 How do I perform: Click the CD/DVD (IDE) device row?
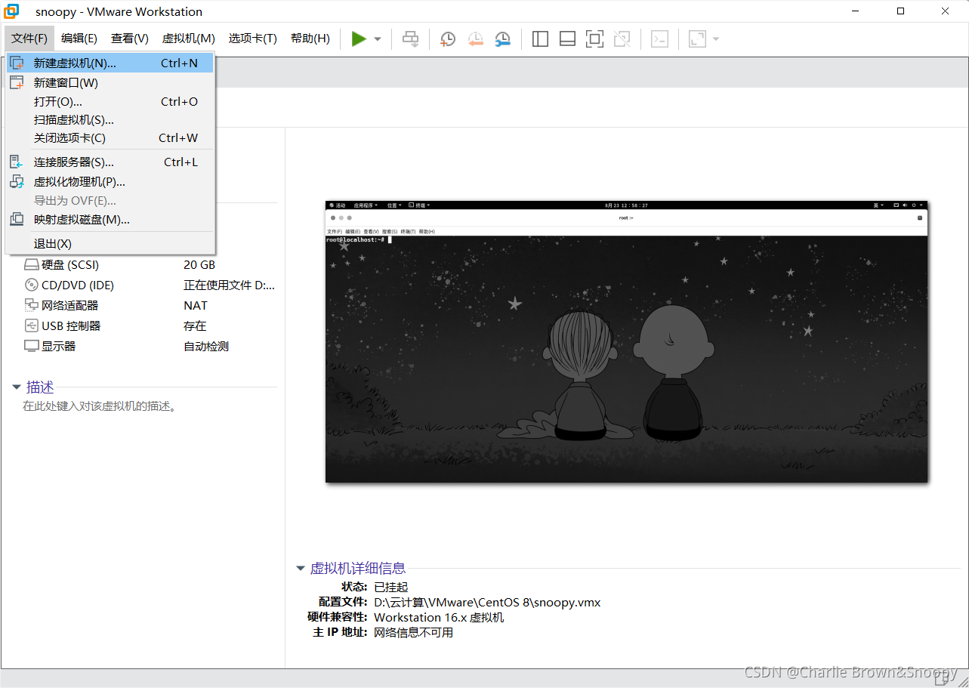pyautogui.click(x=150, y=285)
